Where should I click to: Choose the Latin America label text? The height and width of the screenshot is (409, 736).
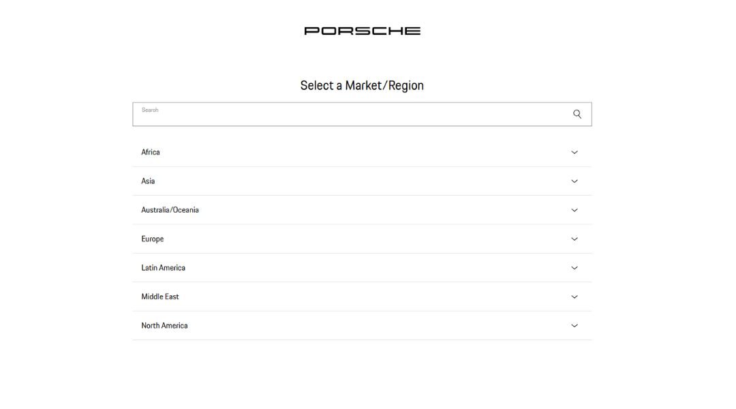pyautogui.click(x=163, y=268)
